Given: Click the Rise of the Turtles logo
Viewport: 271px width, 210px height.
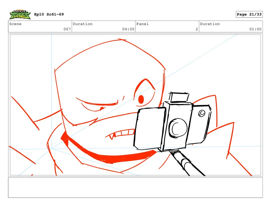Looking at the screenshot, I should coord(20,14).
